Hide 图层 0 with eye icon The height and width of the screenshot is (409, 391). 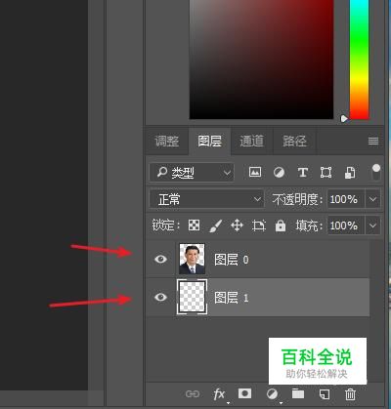160,259
